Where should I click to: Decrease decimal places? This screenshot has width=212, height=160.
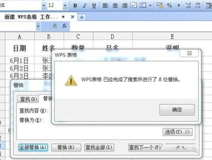click(x=198, y=5)
